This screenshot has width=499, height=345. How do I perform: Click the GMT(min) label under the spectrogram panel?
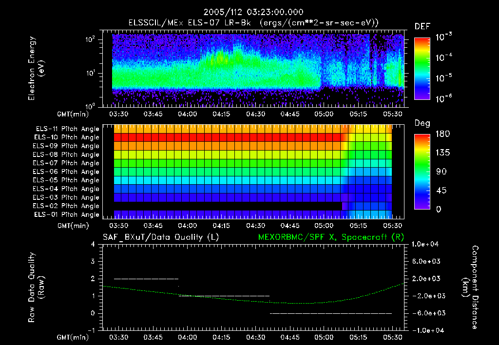pyautogui.click(x=73, y=114)
